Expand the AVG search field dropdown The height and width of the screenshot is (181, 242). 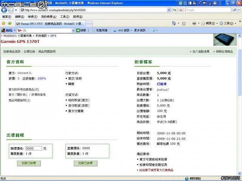point(73,31)
